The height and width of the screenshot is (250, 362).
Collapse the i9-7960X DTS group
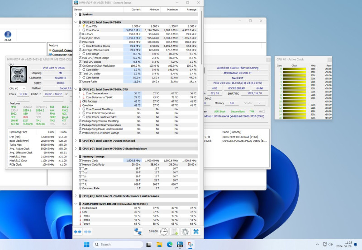pyautogui.click(x=76, y=89)
